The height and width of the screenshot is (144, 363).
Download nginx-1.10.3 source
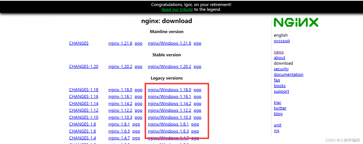click(120, 117)
